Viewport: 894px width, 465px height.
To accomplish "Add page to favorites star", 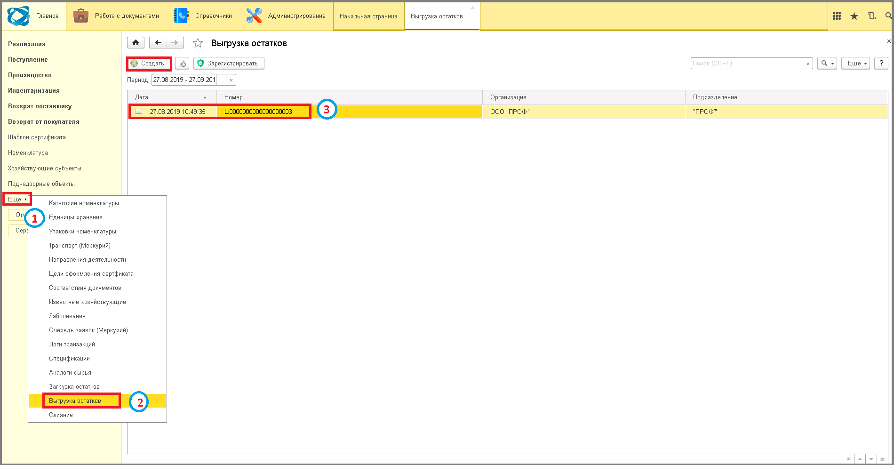I will pyautogui.click(x=198, y=43).
